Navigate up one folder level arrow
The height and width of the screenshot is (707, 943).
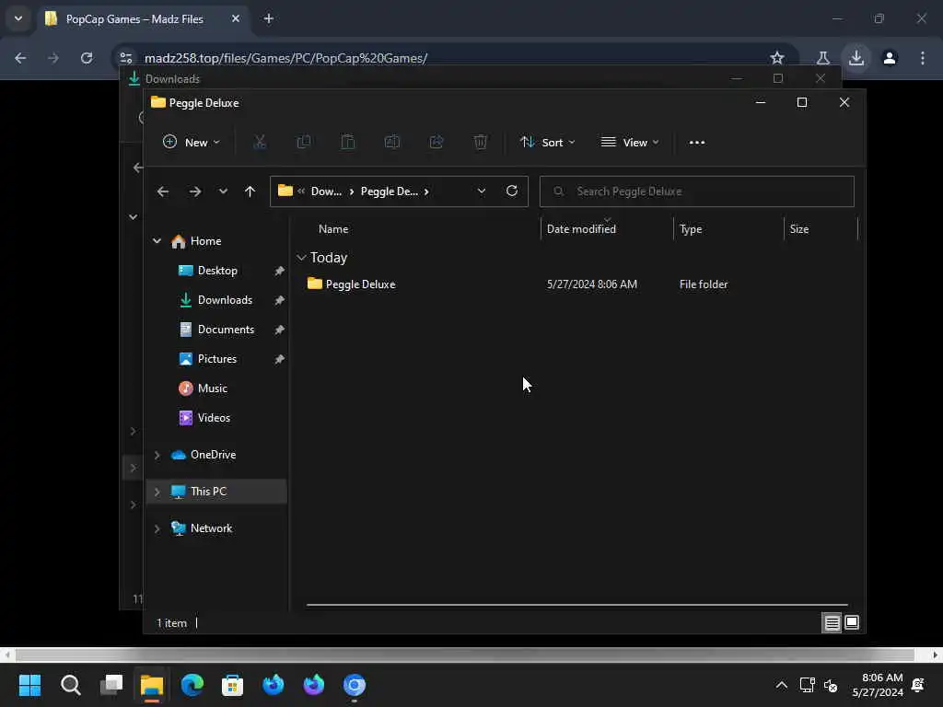(x=250, y=191)
